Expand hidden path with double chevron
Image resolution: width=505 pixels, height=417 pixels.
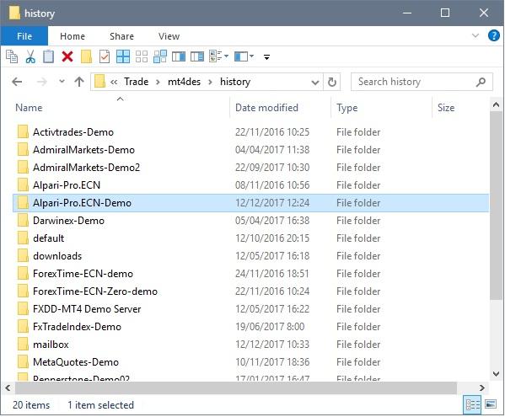coord(113,82)
